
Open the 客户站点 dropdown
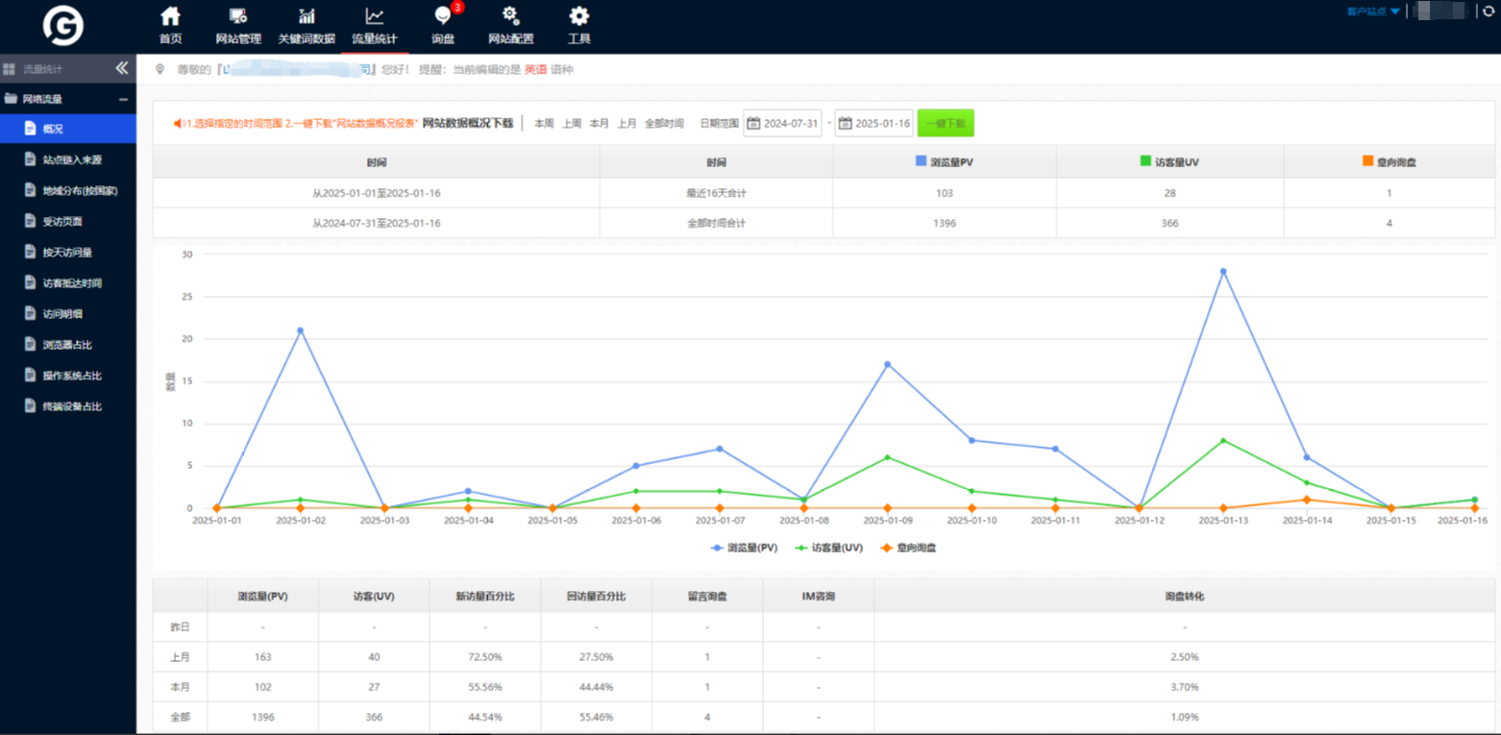[1373, 12]
